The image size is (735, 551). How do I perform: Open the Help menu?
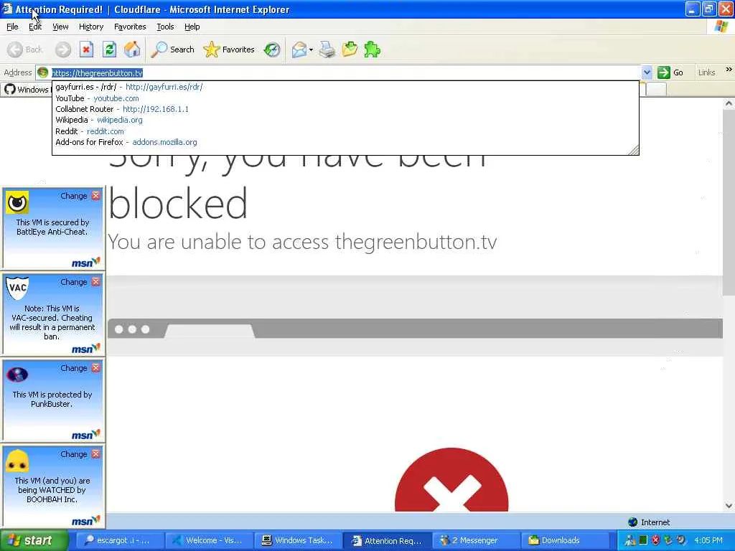tap(192, 27)
